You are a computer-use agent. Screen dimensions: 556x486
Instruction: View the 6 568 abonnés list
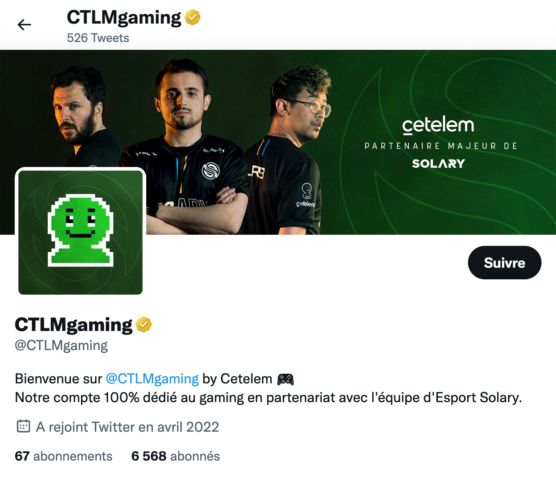[x=175, y=456]
